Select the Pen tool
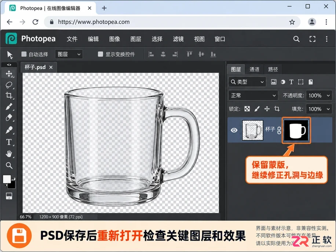Screen dimensions: 336x252 [9, 130]
